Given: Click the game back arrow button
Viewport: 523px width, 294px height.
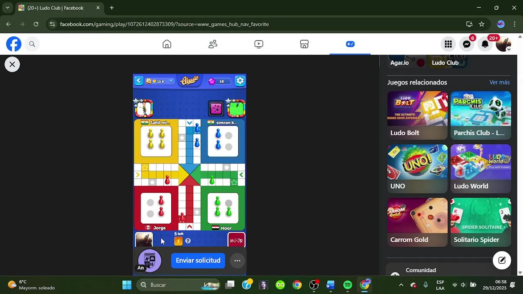Looking at the screenshot, I should click(139, 81).
